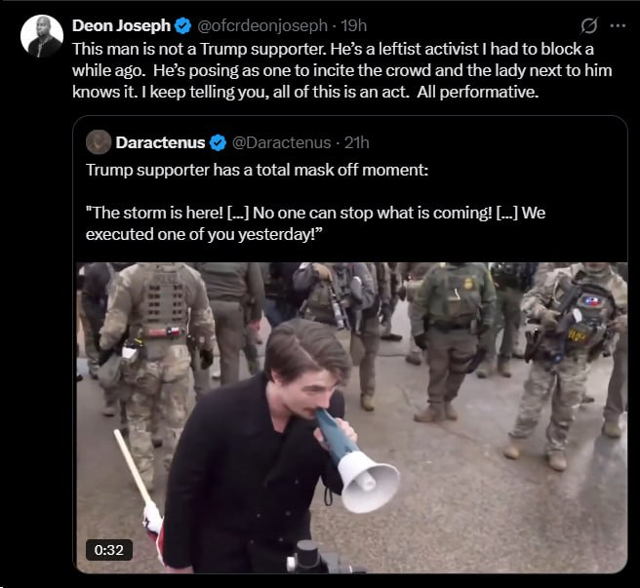Click the blue verified badge beside Daractenus
The height and width of the screenshot is (588, 640).
(x=218, y=143)
